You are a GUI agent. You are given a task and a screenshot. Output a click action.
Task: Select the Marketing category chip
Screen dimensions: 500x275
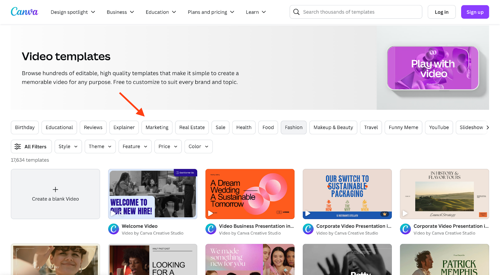coord(157,127)
